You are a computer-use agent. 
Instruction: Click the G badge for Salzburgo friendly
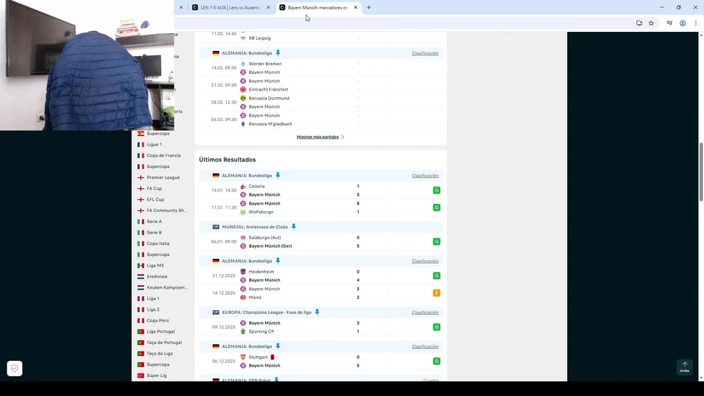pos(437,241)
